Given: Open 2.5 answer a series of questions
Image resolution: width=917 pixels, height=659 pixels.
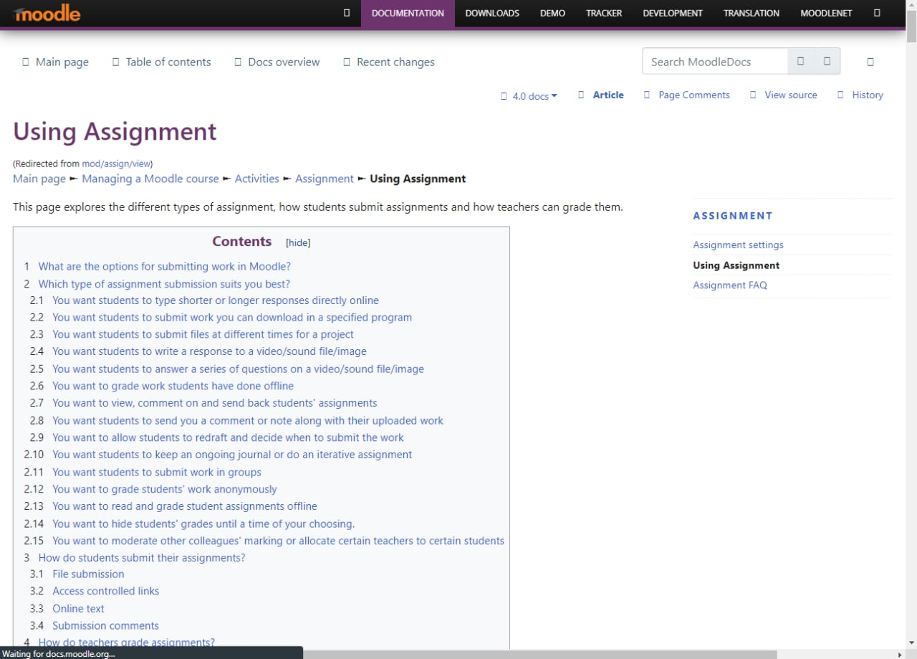Looking at the screenshot, I should pos(238,369).
